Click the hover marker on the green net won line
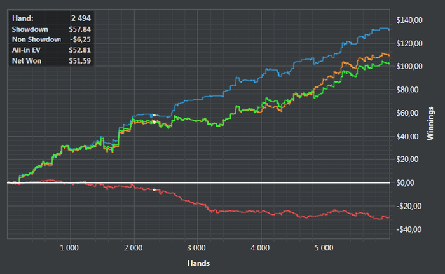This screenshot has width=445, height=274. [154, 123]
